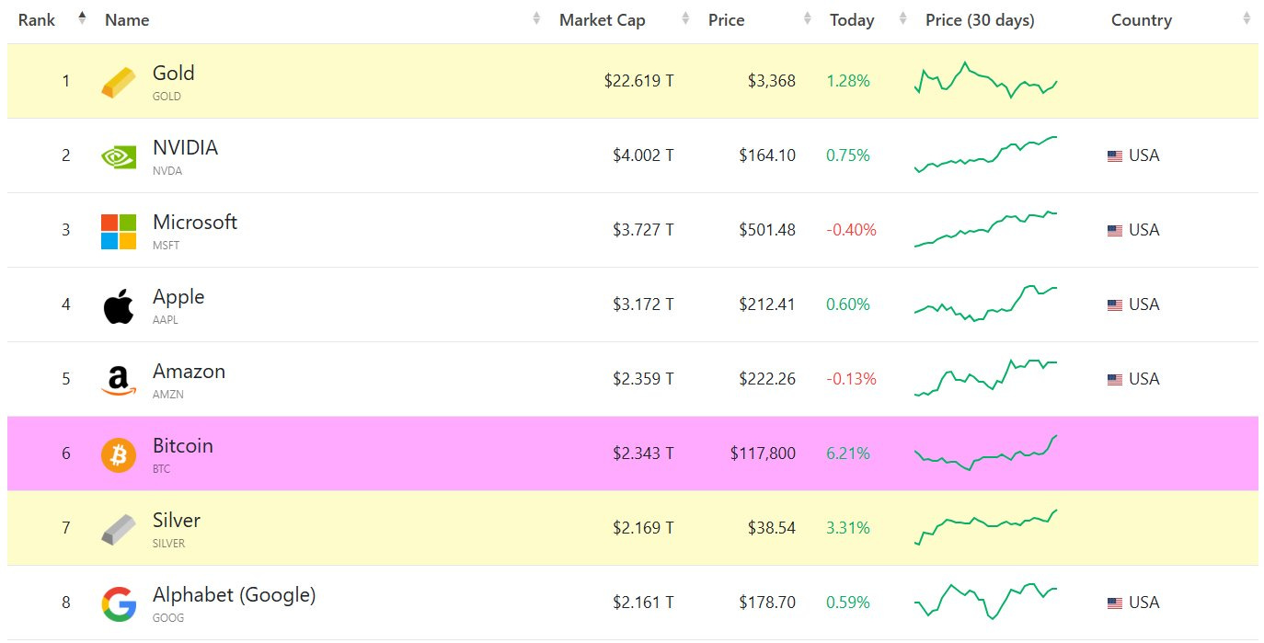Click the Silver 30-day price chart
The width and height of the screenshot is (1264, 643).
coord(985,527)
